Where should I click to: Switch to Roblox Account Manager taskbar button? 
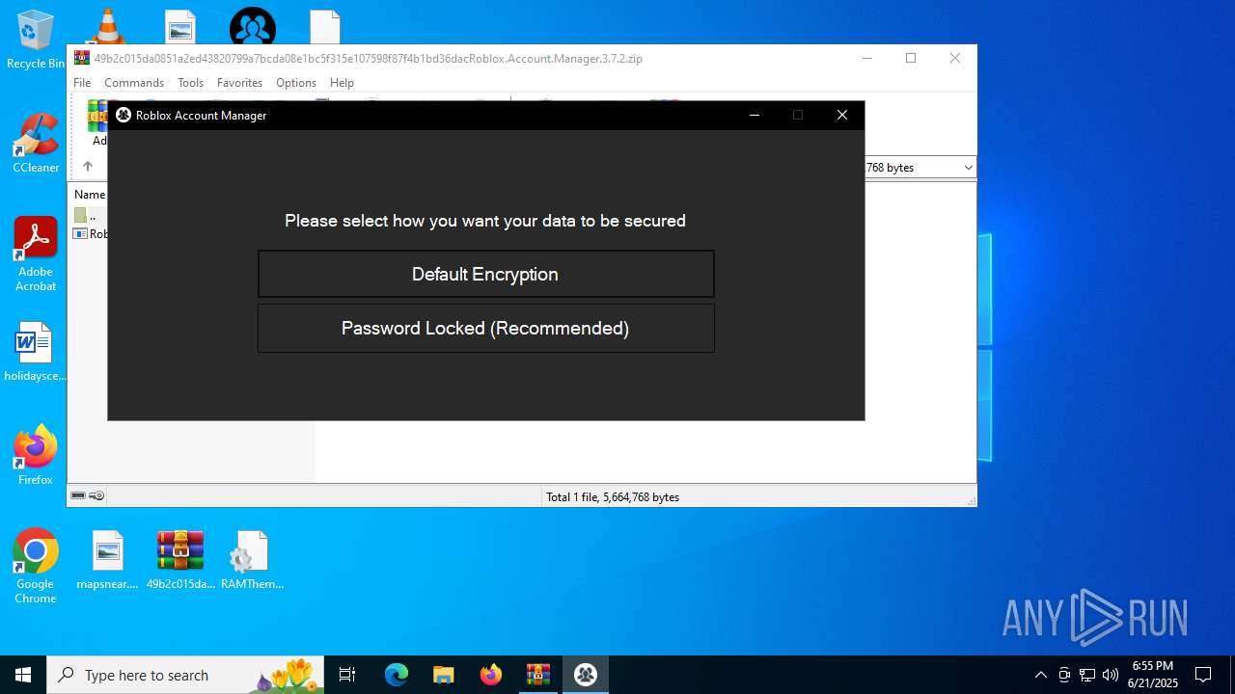click(x=586, y=675)
